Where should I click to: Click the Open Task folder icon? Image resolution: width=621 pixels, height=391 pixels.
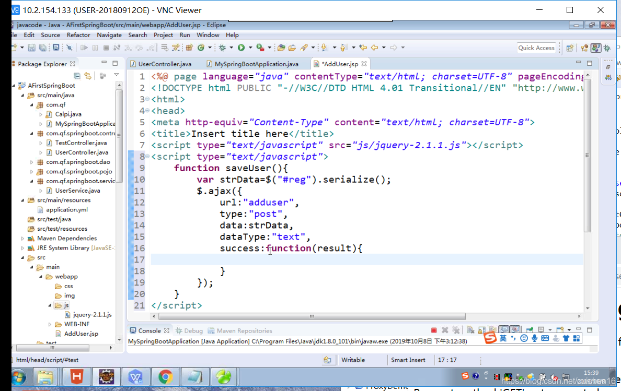pyautogui.click(x=292, y=48)
